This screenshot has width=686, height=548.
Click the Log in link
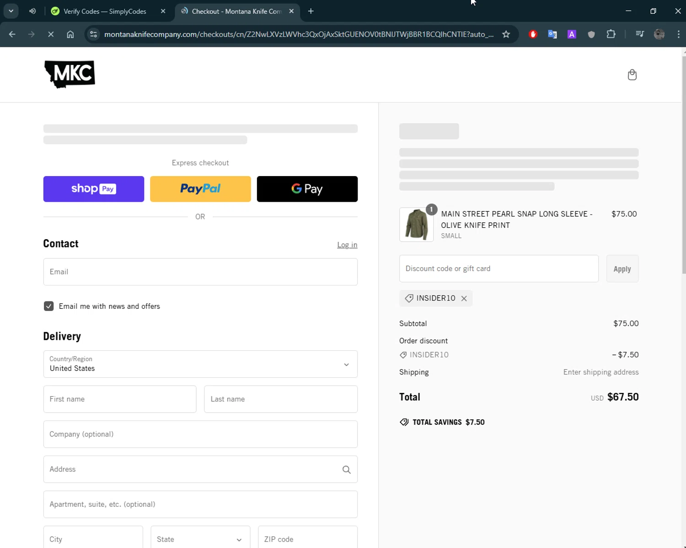(x=347, y=245)
